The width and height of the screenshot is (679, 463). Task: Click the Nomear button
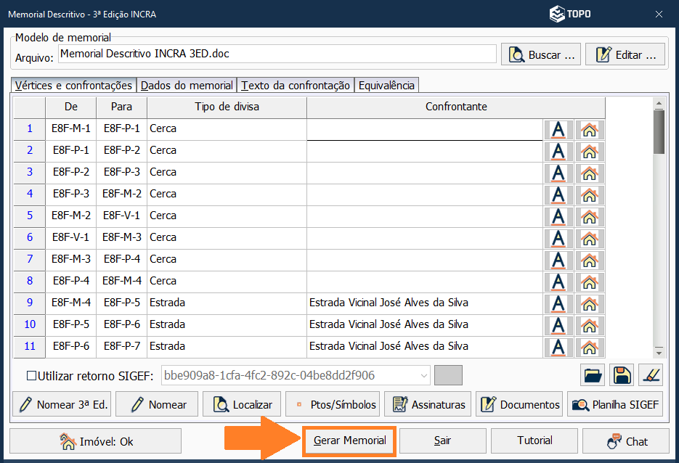(x=157, y=404)
